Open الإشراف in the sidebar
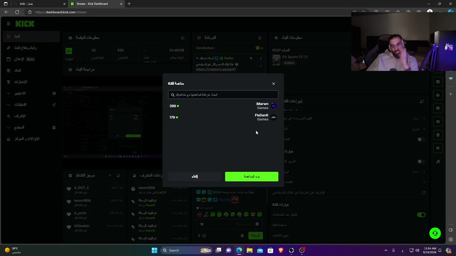This screenshot has height=256, width=456. click(x=31, y=116)
